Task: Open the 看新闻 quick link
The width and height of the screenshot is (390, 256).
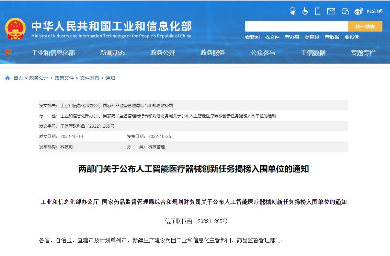Action: [252, 37]
